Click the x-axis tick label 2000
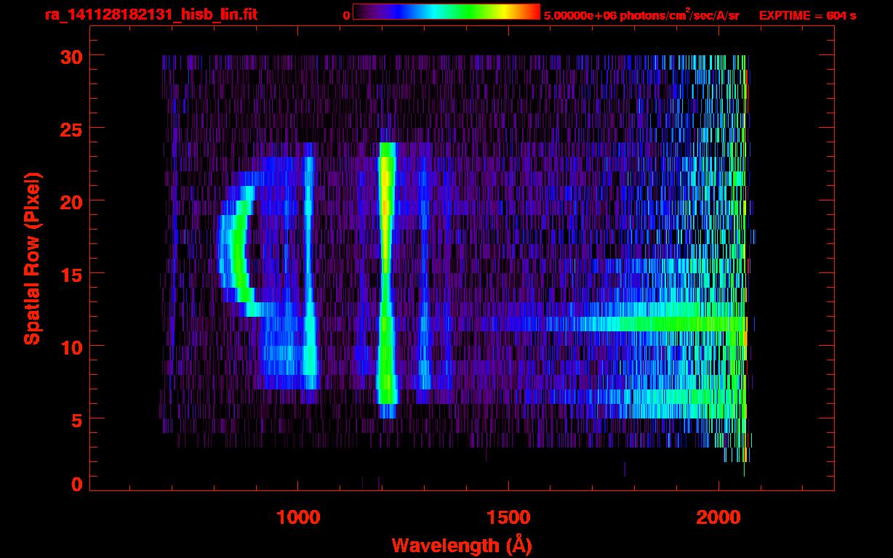Screen dimensions: 893x558 pos(718,517)
